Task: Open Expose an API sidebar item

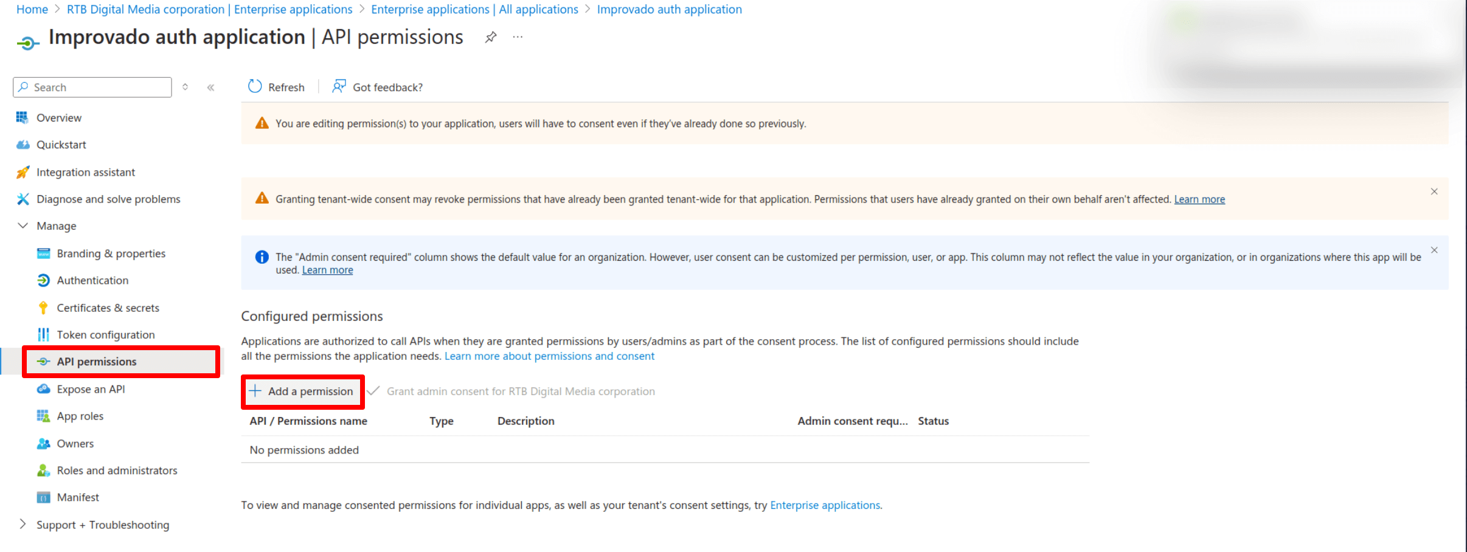Action: (x=91, y=389)
